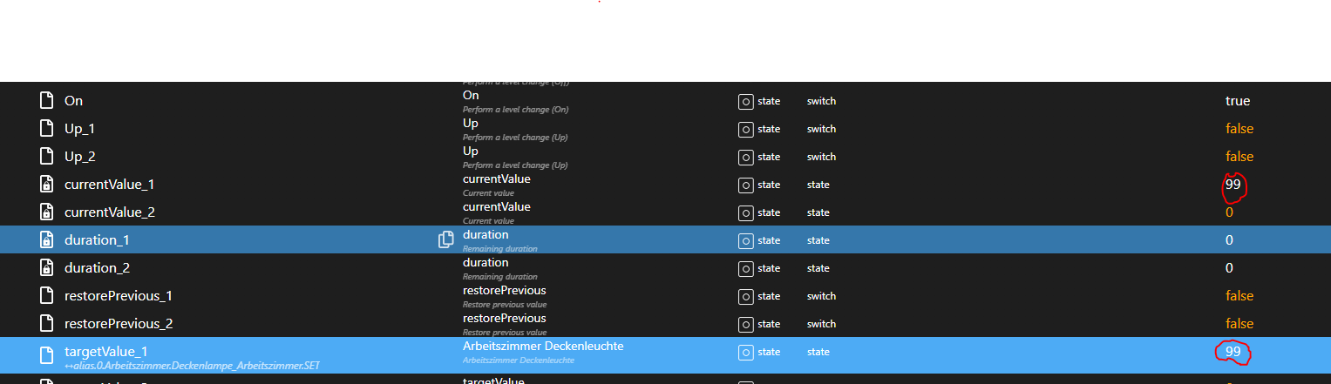This screenshot has width=1331, height=384.
Task: Toggle the true value of On
Action: [x=1237, y=101]
